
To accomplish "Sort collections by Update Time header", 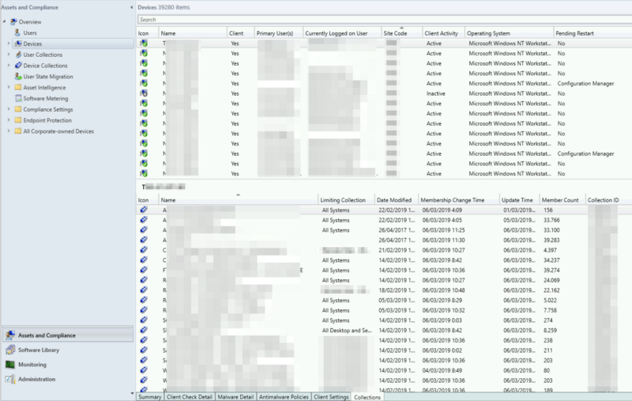I will click(520, 199).
